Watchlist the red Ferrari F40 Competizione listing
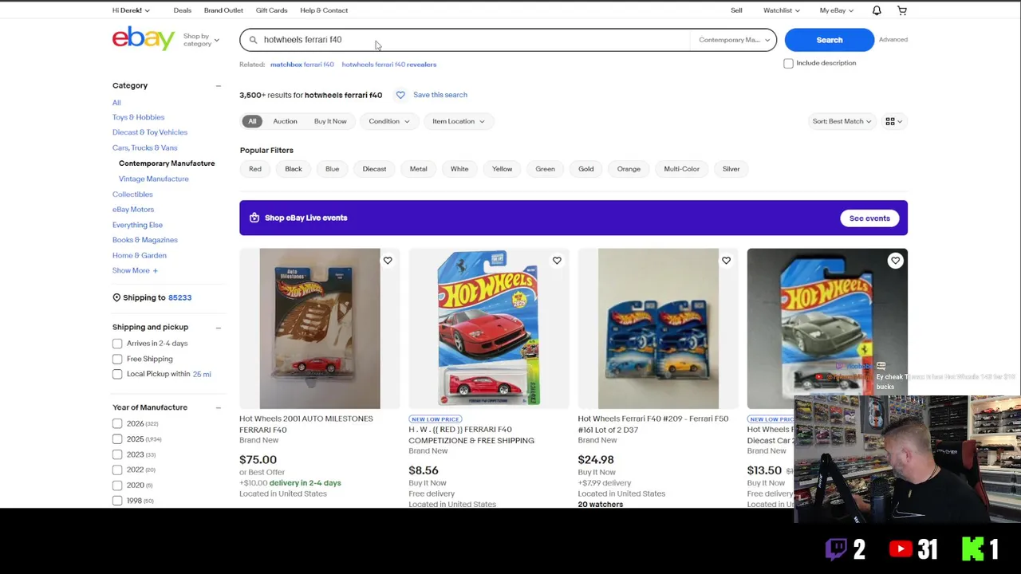Image resolution: width=1021 pixels, height=574 pixels. [x=557, y=261]
